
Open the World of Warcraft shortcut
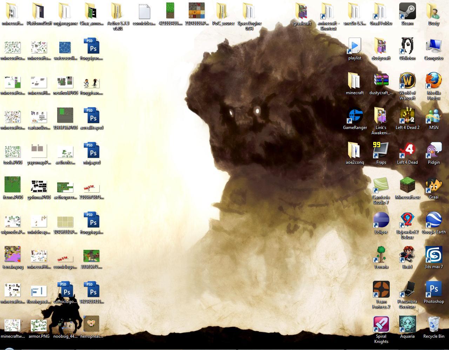407,82
